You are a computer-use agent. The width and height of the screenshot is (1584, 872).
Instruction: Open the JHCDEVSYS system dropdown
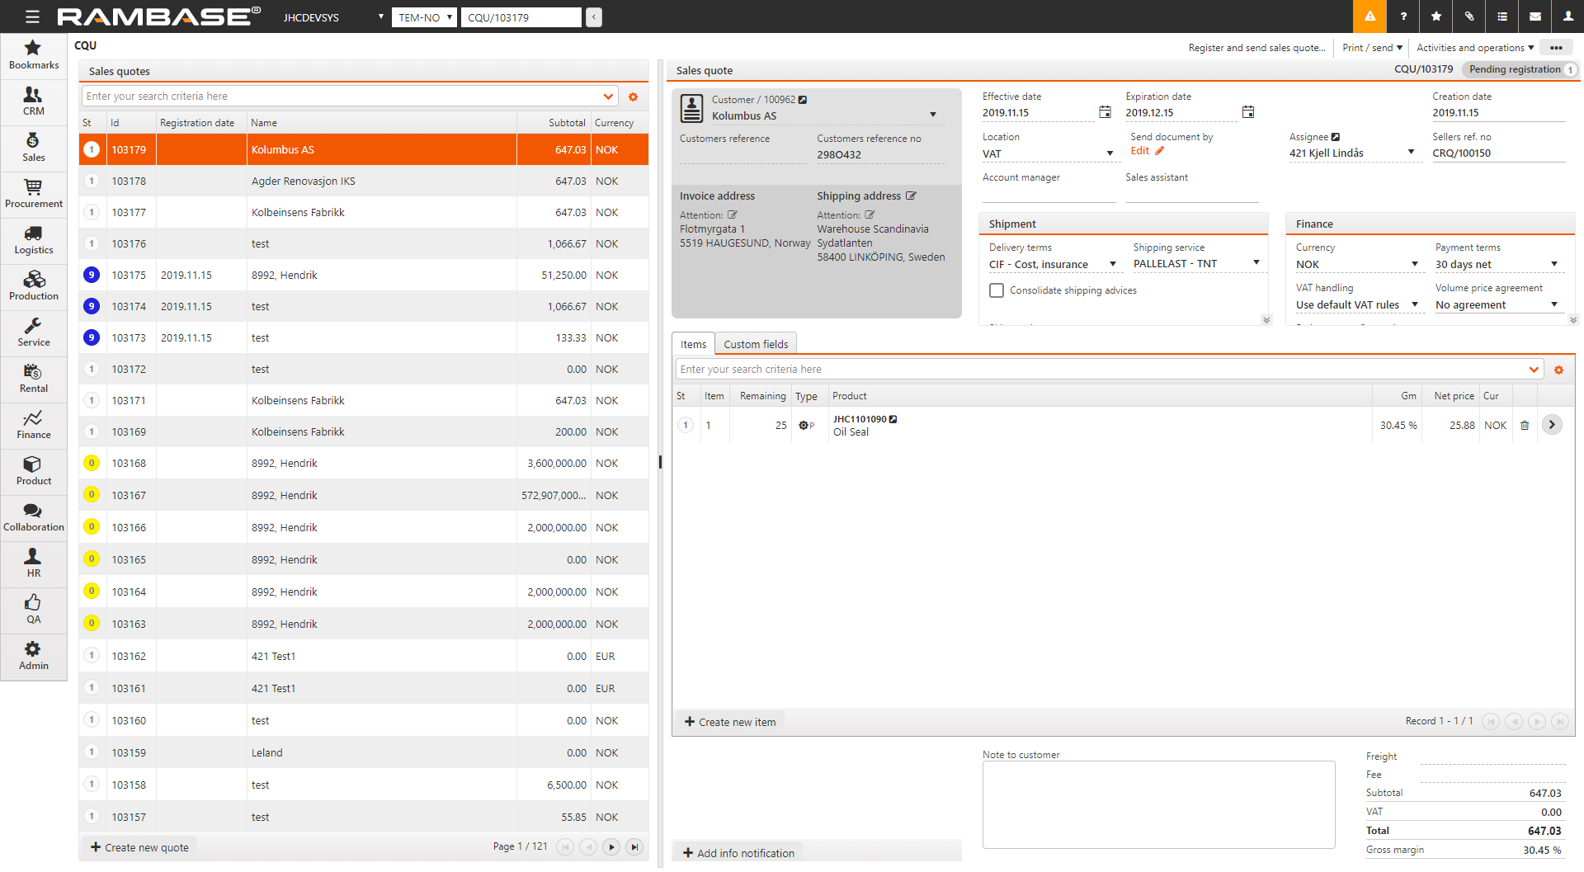point(333,17)
